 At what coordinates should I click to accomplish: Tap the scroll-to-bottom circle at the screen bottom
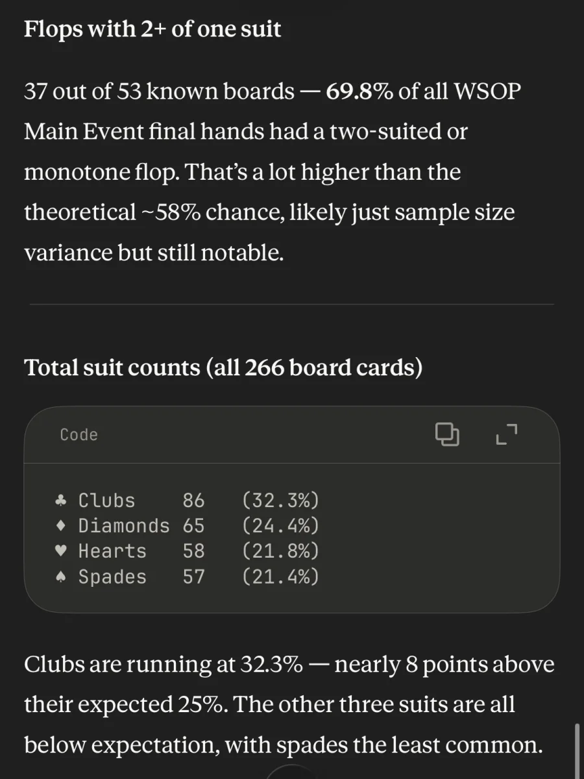(290, 773)
